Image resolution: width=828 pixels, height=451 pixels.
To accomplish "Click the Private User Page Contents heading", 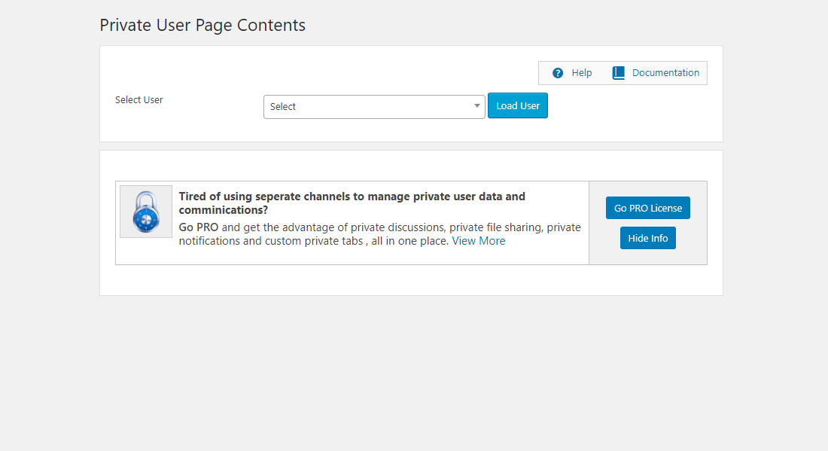I will point(202,25).
